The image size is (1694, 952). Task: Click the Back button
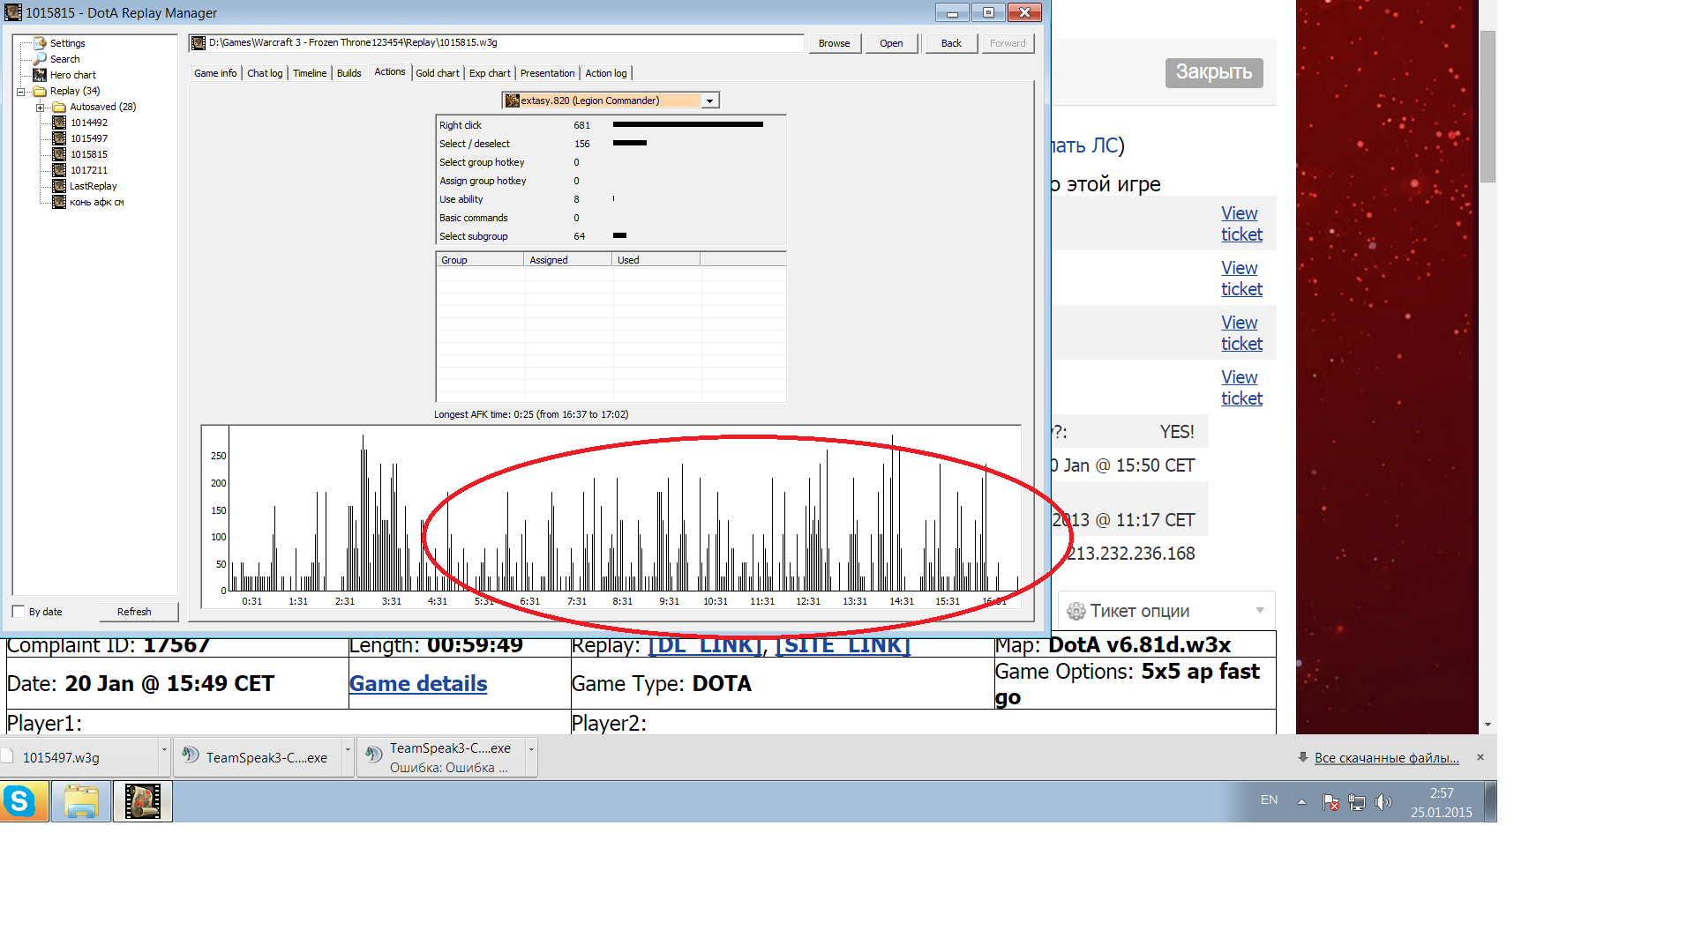click(951, 43)
